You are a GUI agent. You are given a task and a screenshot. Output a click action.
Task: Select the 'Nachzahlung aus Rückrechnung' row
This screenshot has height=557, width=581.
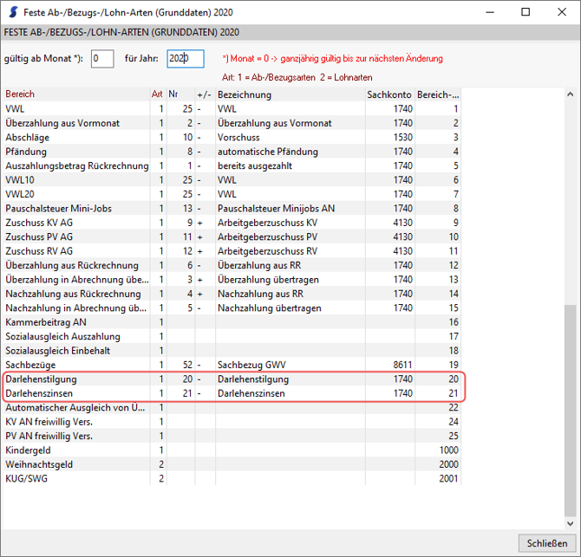(232, 294)
